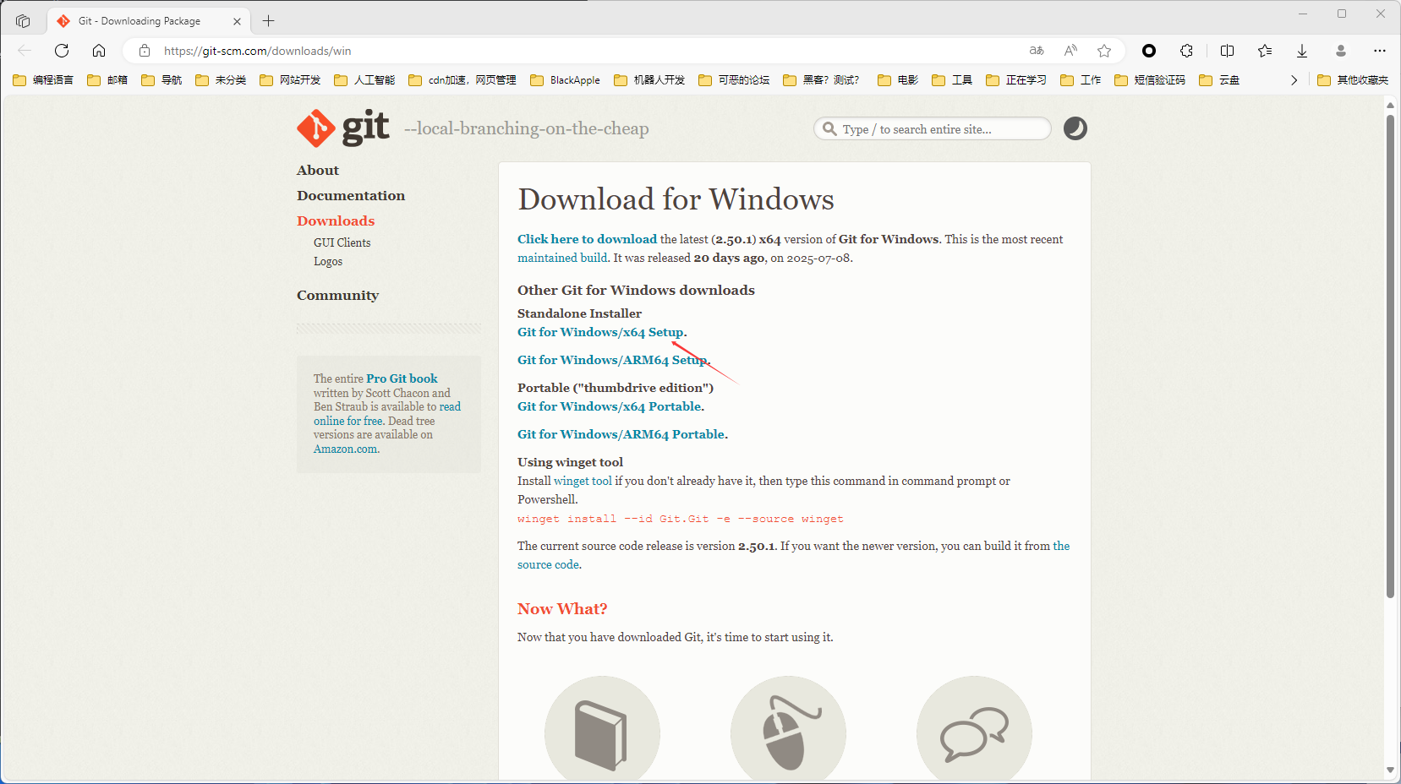
Task: Open the Amazon.com link
Action: (346, 449)
